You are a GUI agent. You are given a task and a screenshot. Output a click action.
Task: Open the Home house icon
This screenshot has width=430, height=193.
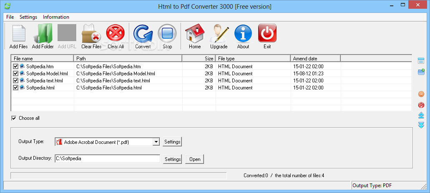click(195, 33)
